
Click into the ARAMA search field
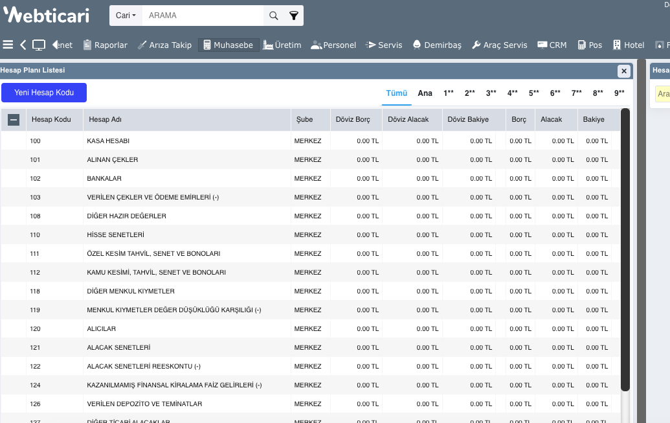coord(202,16)
